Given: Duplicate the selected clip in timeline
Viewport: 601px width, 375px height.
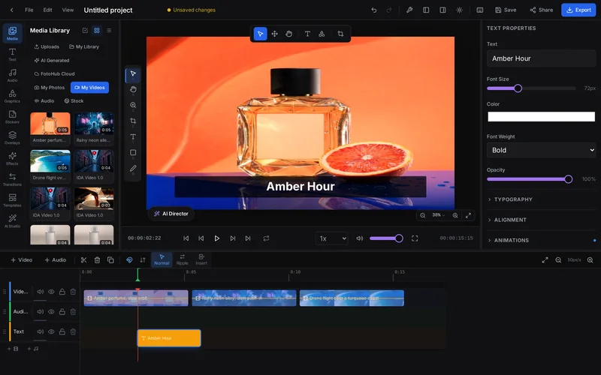Looking at the screenshot, I should click(x=110, y=259).
